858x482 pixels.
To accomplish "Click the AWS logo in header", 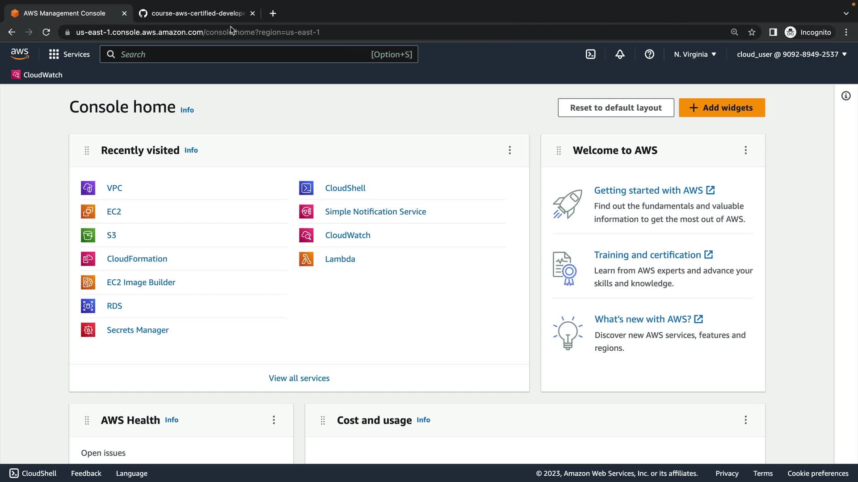I will [20, 54].
